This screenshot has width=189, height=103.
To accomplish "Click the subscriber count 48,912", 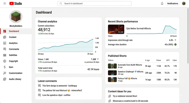I will pos(44,30).
